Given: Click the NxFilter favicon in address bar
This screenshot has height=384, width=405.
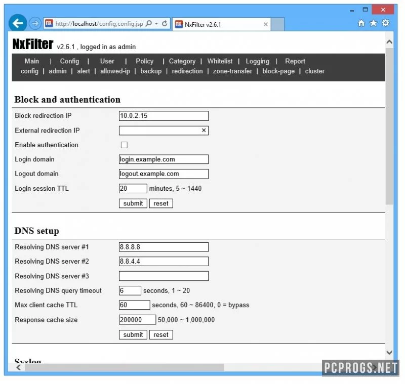Looking at the screenshot, I should [x=49, y=23].
